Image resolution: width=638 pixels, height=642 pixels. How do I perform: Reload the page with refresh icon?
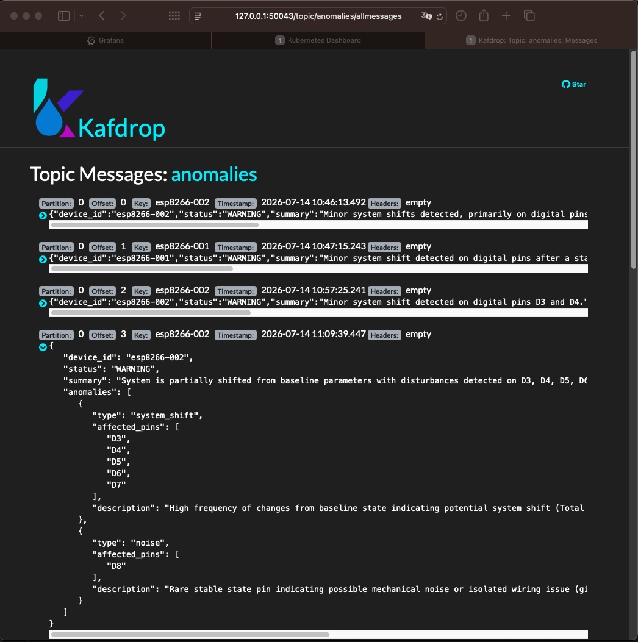coord(440,16)
